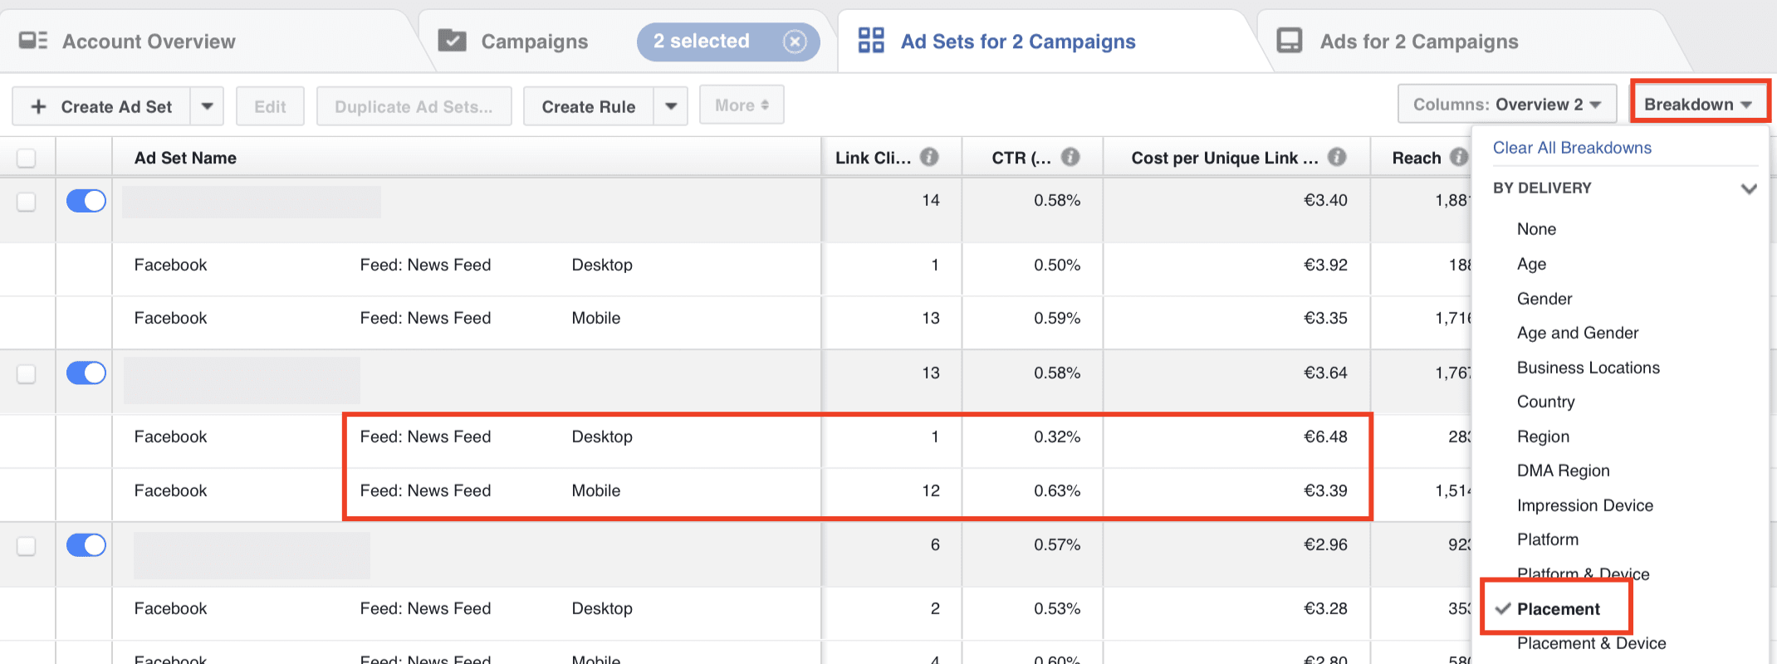Click Clear All Breakdowns link
This screenshot has width=1777, height=664.
1572,148
